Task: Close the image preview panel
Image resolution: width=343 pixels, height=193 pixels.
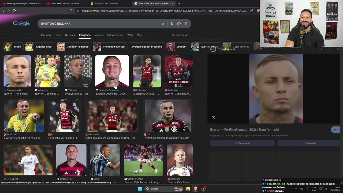Action: click(338, 49)
